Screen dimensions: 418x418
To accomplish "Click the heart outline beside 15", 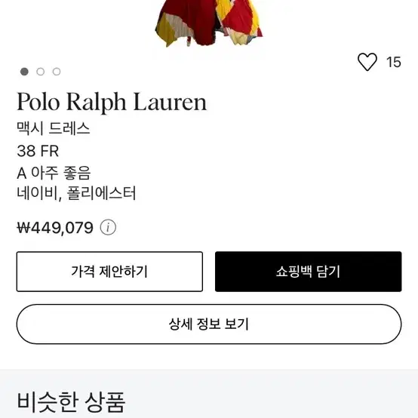I will [x=367, y=62].
